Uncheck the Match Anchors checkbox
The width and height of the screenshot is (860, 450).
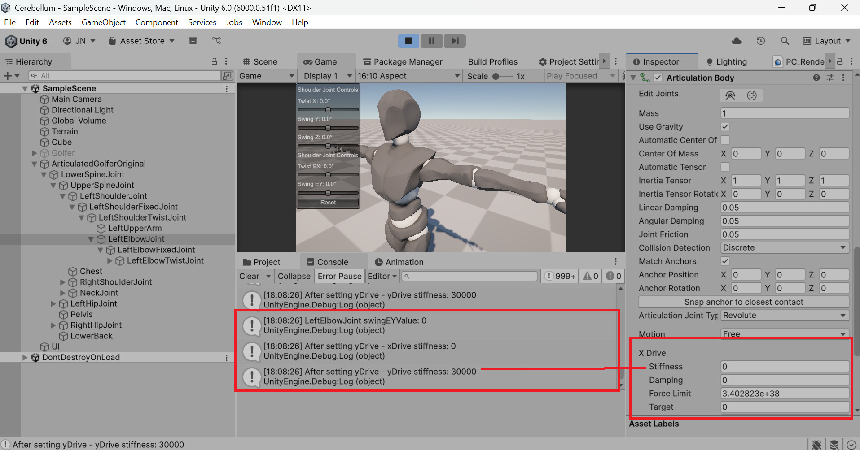(x=725, y=261)
